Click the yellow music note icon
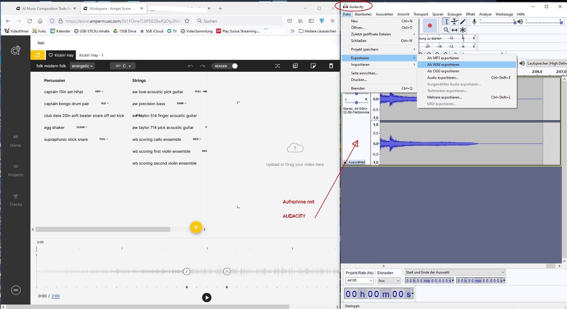This screenshot has height=309, width=567. [38, 55]
